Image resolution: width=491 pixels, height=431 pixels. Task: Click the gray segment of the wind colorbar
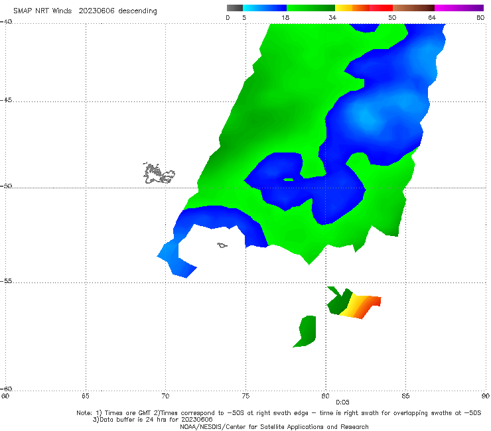click(235, 8)
